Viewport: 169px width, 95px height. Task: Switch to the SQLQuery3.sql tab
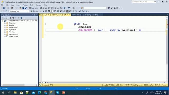85,15
